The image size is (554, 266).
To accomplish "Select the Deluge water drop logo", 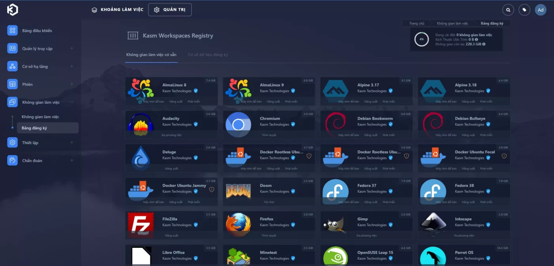I will coord(140,157).
